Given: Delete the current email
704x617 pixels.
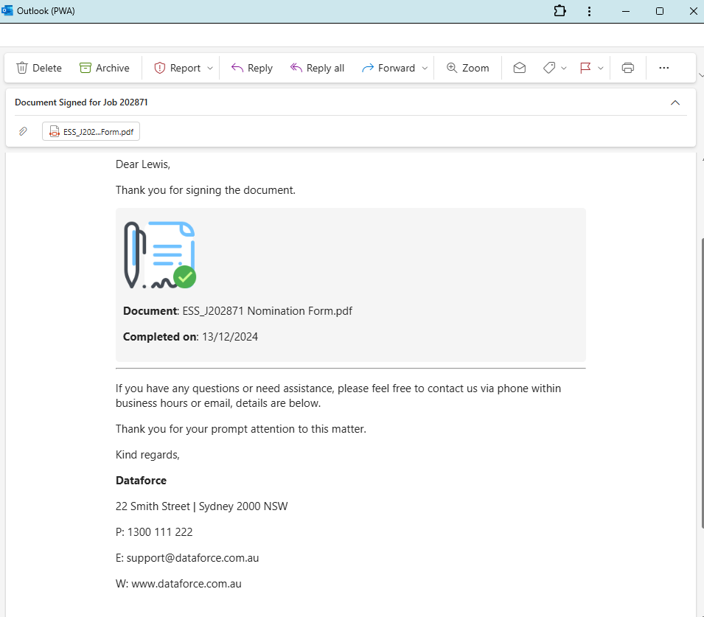Looking at the screenshot, I should [38, 67].
